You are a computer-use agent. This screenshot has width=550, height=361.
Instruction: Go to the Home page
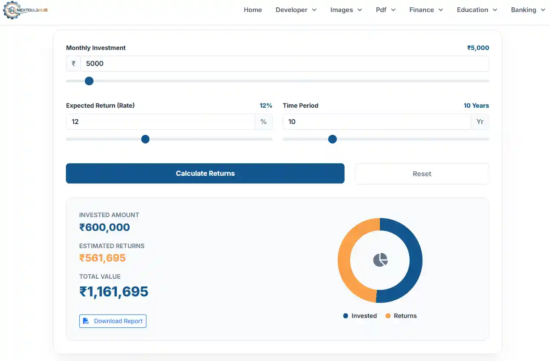(x=253, y=10)
